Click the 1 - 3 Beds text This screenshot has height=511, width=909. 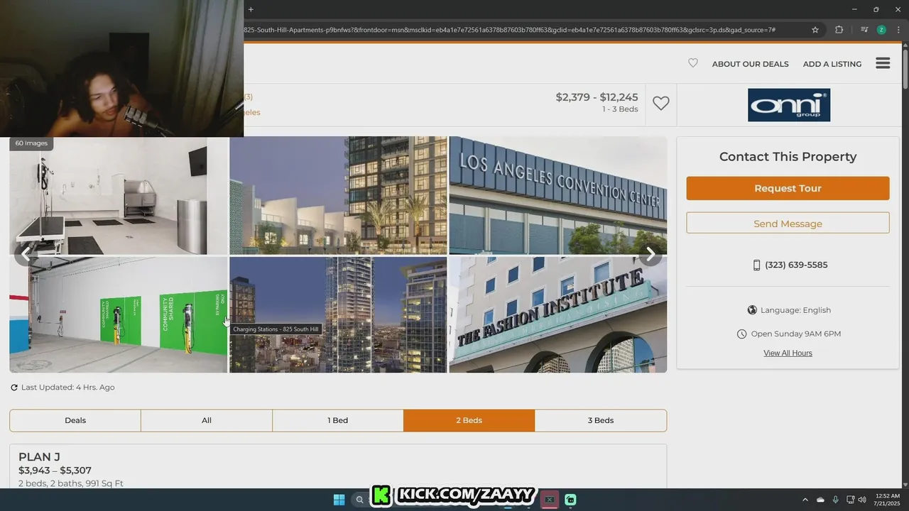(620, 109)
